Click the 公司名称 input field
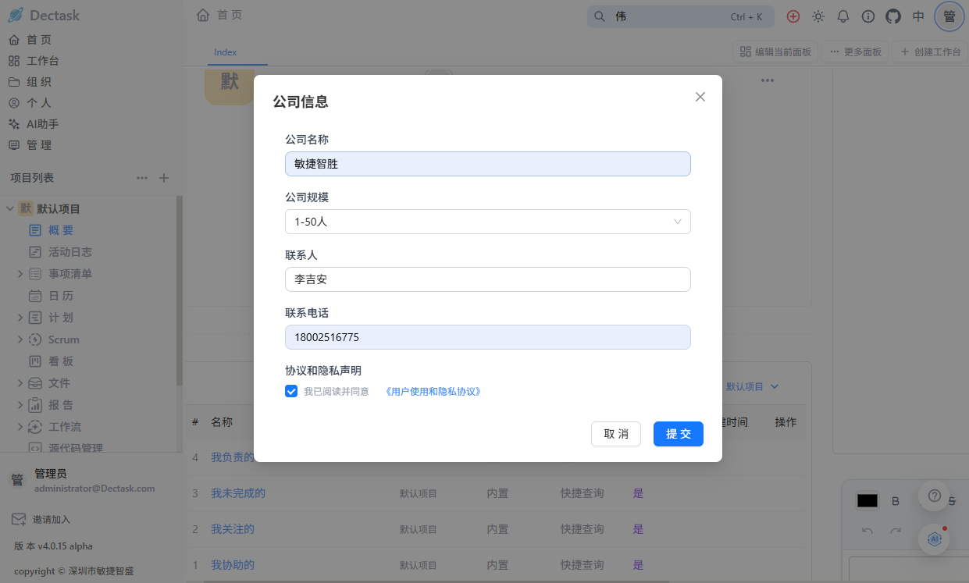This screenshot has width=969, height=583. tap(488, 164)
